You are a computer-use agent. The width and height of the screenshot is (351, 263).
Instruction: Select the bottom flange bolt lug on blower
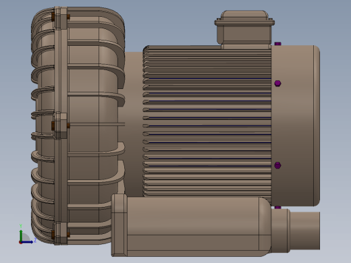click(61, 234)
